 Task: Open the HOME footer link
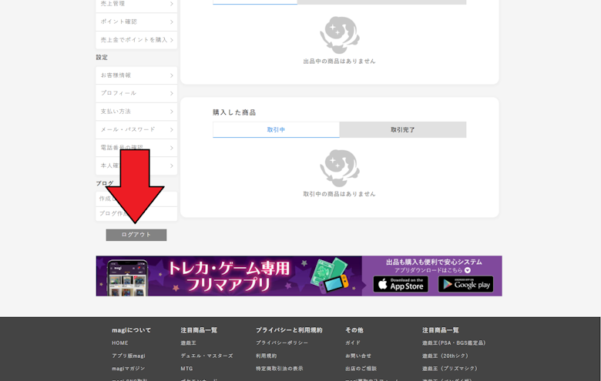(x=120, y=343)
